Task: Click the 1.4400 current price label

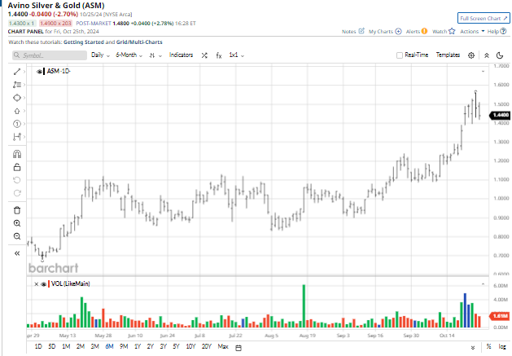Action: point(499,115)
